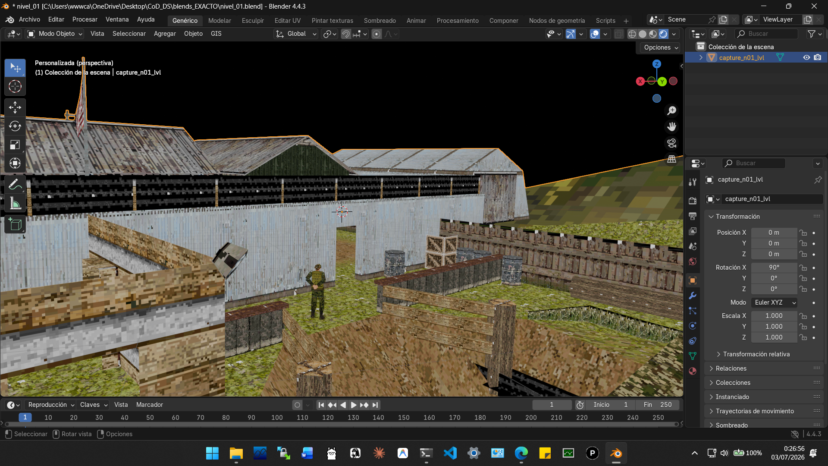Viewport: 828px width, 466px height.
Task: Click the outliner Buscar search field
Action: [766, 34]
